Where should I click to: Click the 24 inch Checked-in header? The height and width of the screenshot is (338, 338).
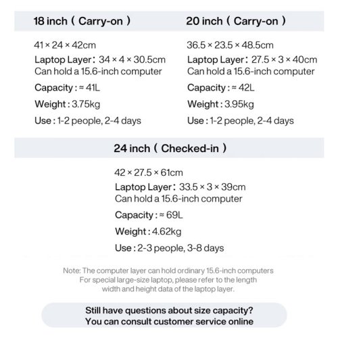(x=170, y=148)
